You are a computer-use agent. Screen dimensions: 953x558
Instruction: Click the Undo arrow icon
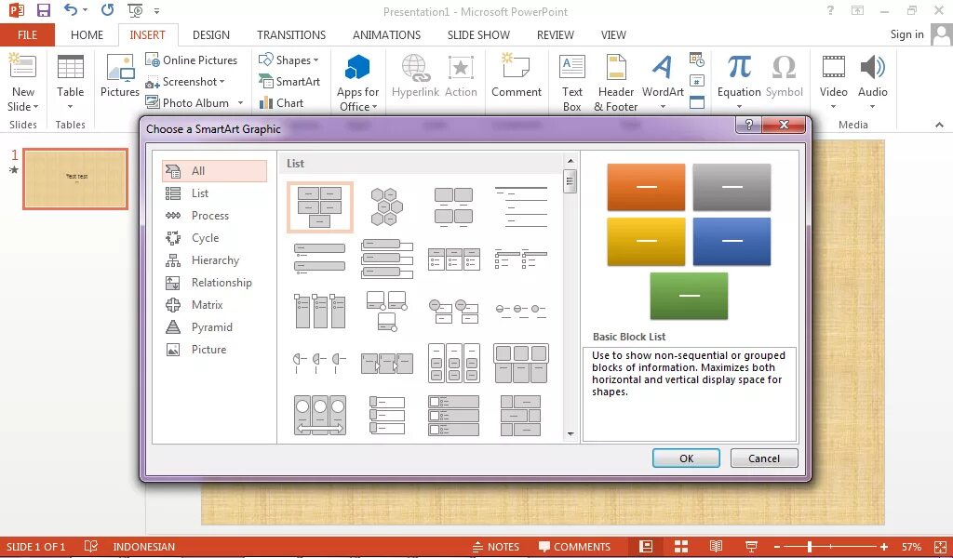point(71,9)
